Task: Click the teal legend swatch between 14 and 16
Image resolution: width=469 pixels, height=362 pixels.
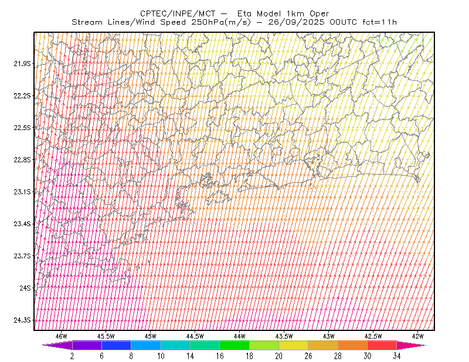Action: (205, 345)
